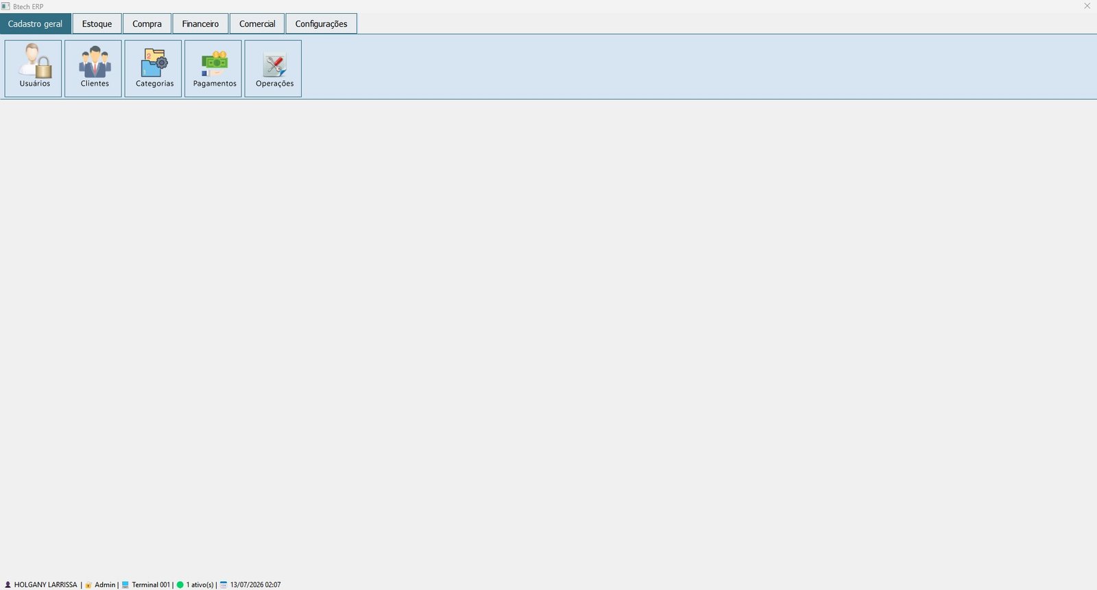Select the HOLGANY LARRISSA user name text
Image resolution: width=1097 pixels, height=590 pixels.
tap(46, 585)
